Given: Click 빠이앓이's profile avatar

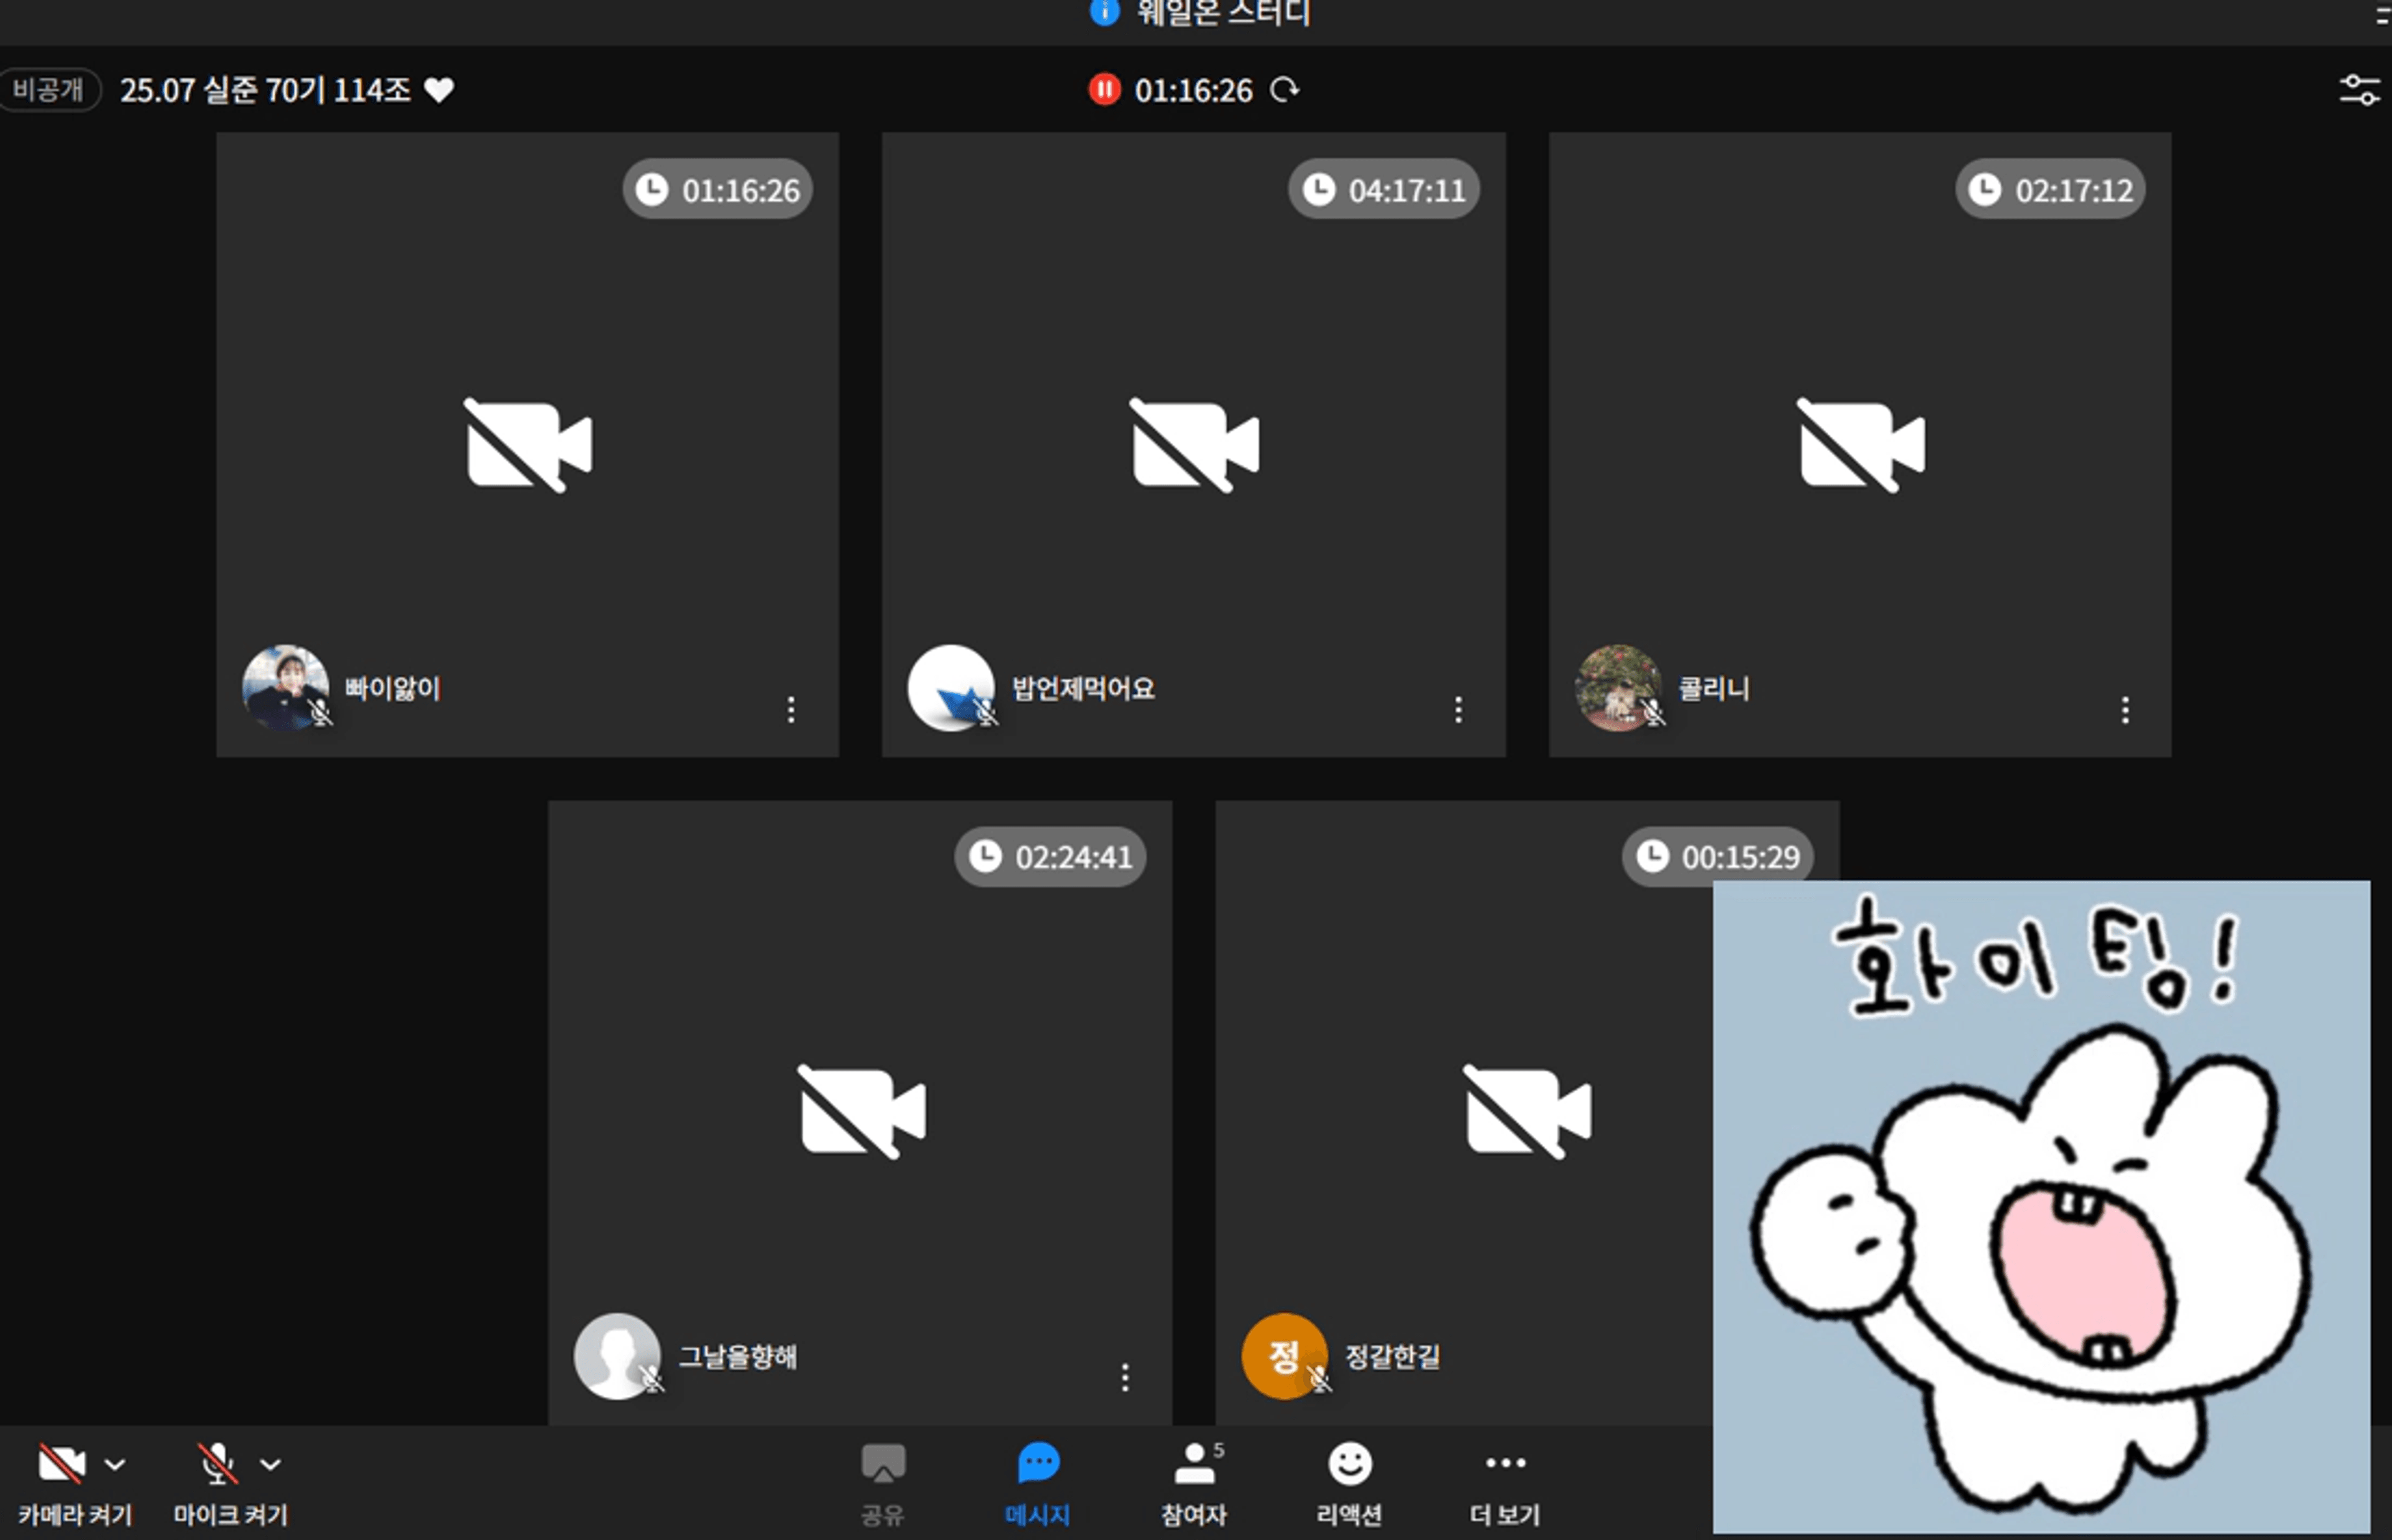Looking at the screenshot, I should [286, 688].
